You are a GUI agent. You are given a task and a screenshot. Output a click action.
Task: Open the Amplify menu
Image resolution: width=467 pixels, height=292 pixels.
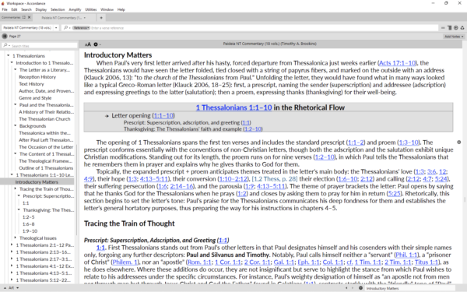click(75, 9)
